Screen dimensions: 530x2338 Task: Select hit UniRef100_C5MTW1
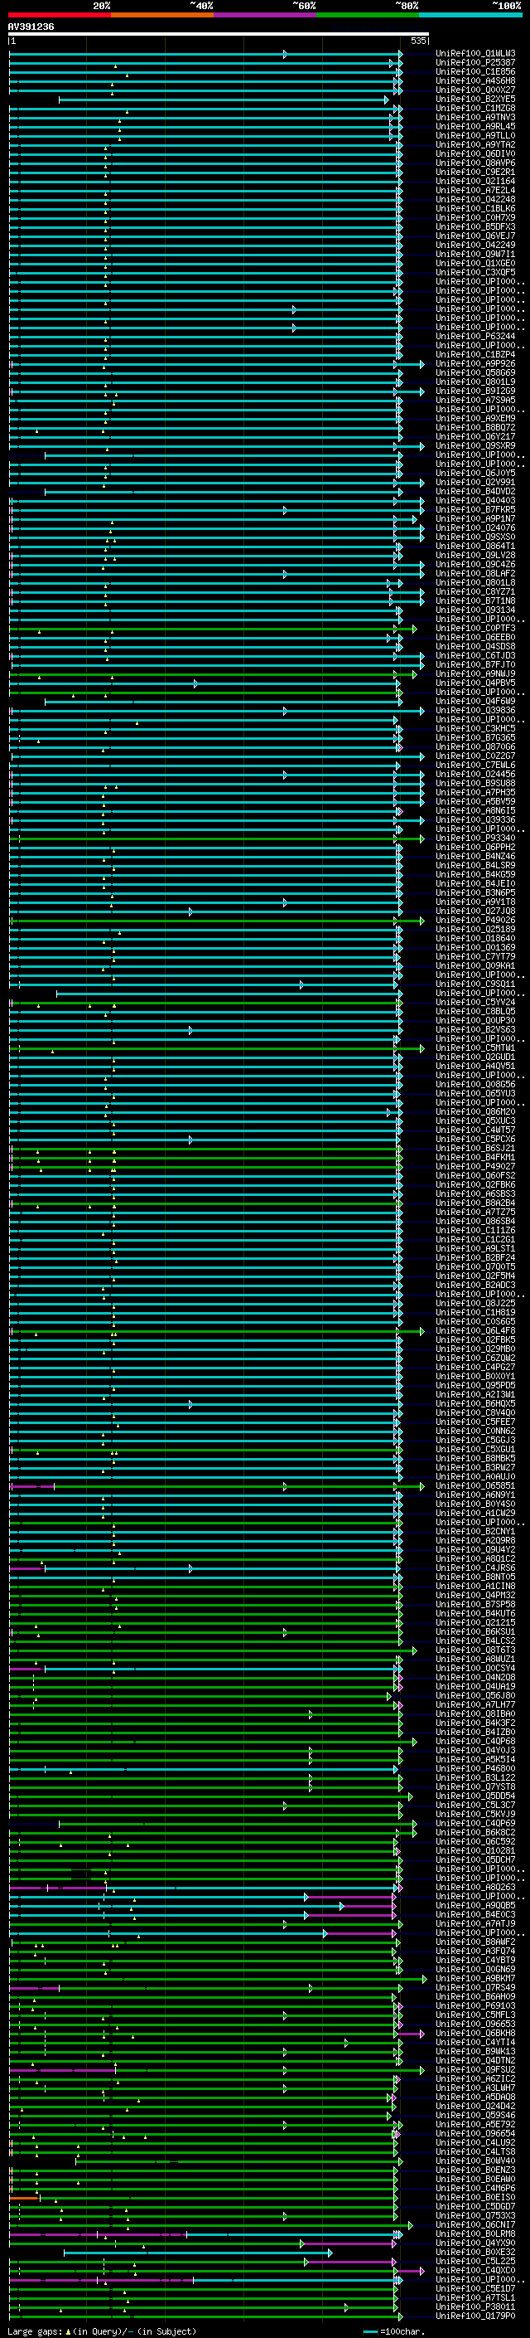pyautogui.click(x=475, y=1048)
